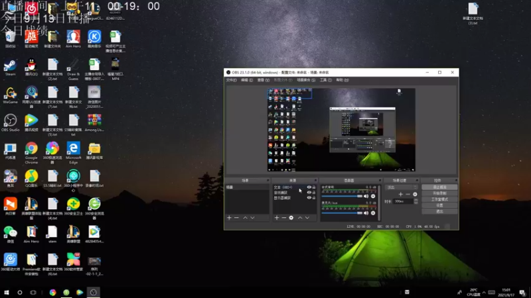Open the scene transition type dropdown
This screenshot has height=298, width=531.
point(402,187)
